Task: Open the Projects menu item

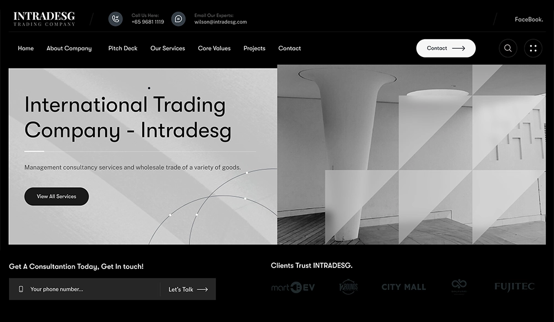Action: coord(254,48)
